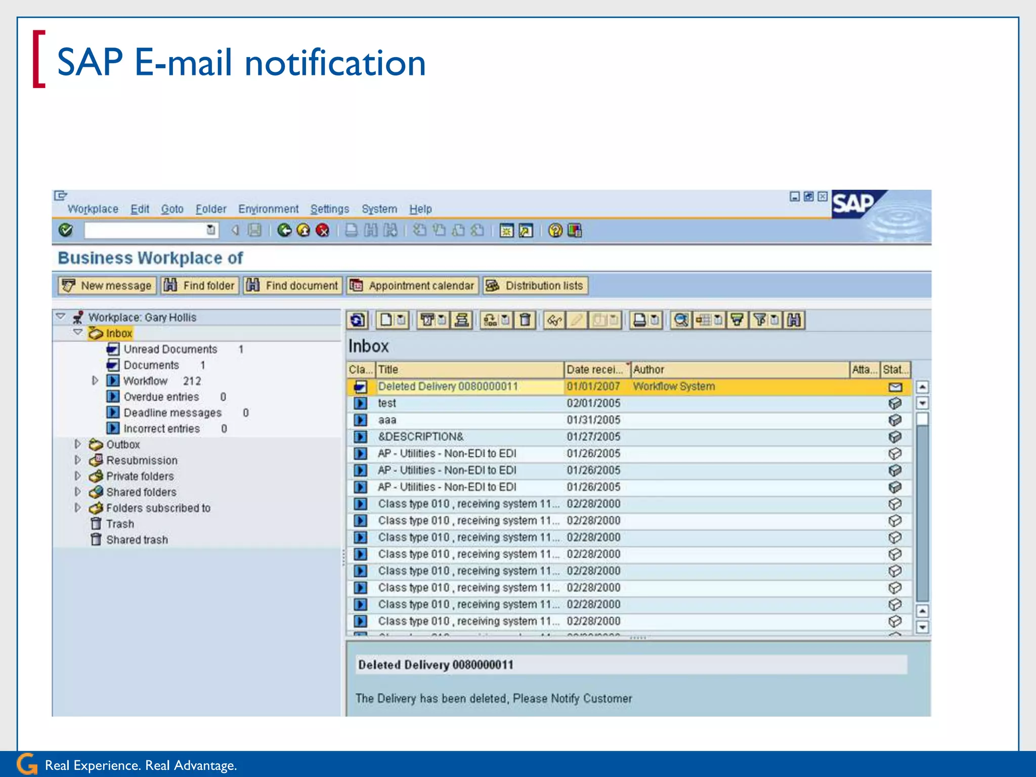The width and height of the screenshot is (1036, 777).
Task: Expand the Shared folders node
Action: click(x=77, y=492)
